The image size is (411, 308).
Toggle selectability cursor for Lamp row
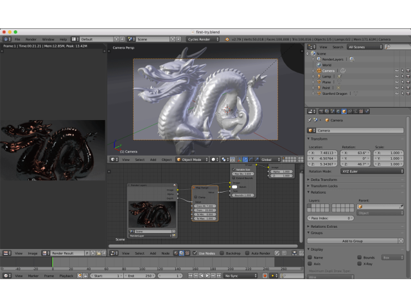[x=403, y=76]
